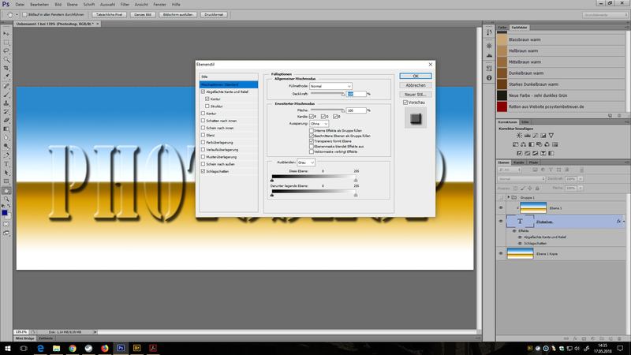The width and height of the screenshot is (631, 355).
Task: Open layers panel blend mode dropdown
Action: 521,179
